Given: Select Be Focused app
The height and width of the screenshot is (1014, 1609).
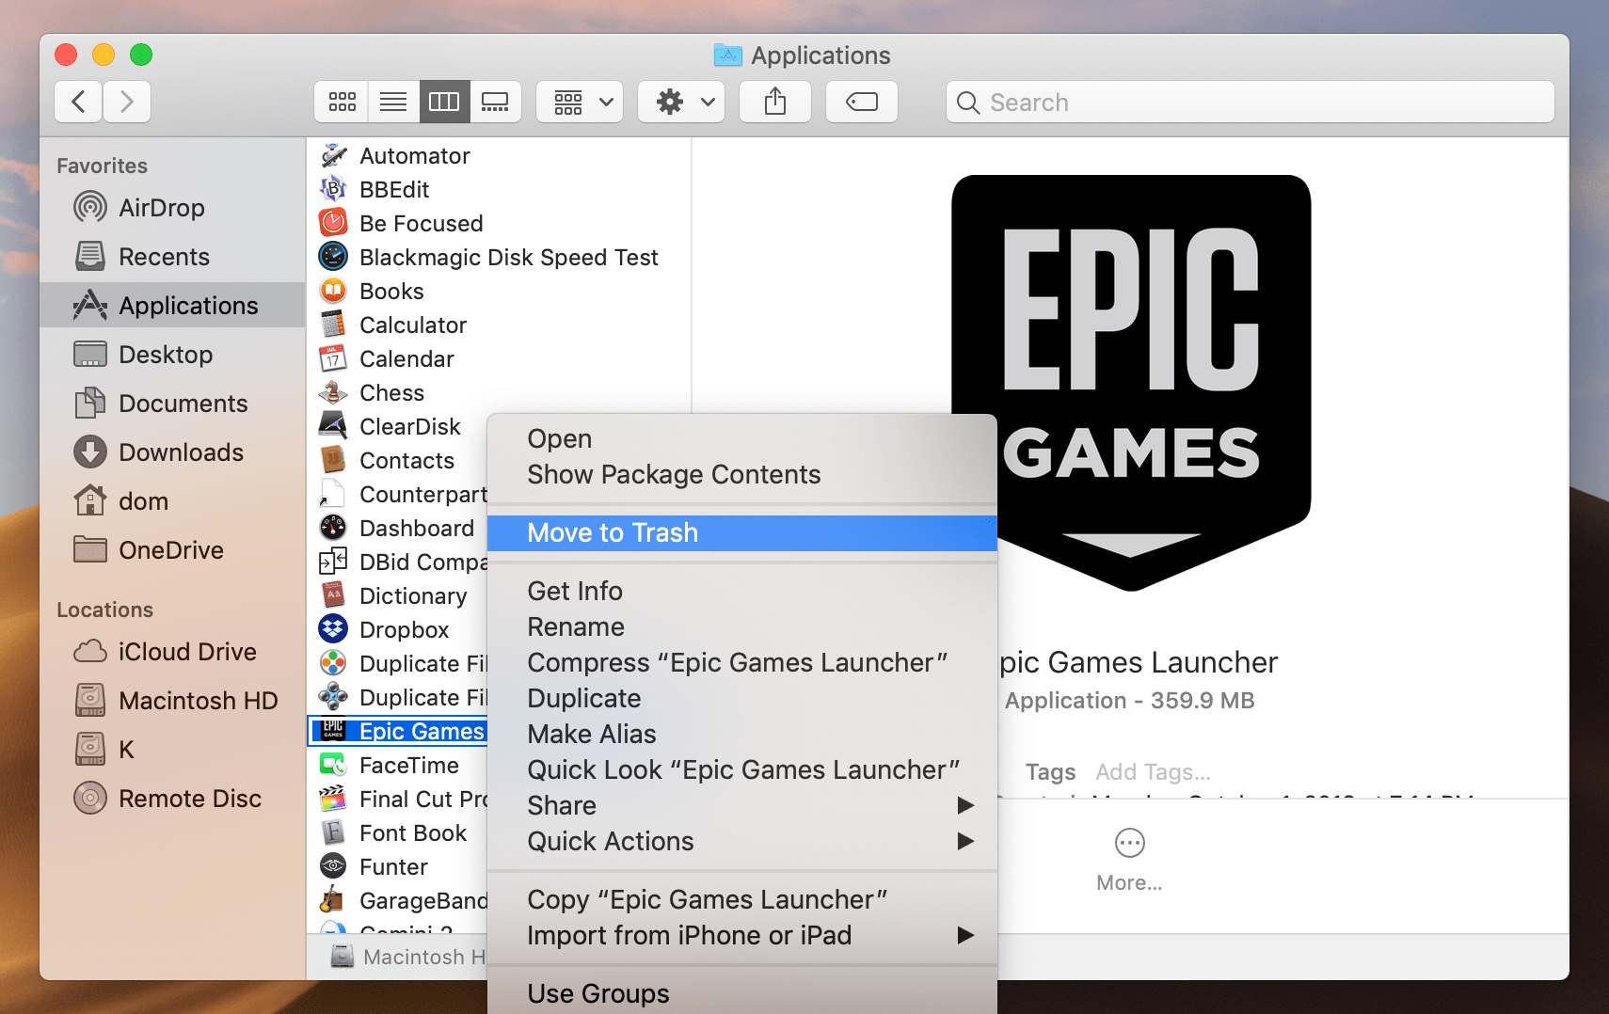Looking at the screenshot, I should (499, 224).
